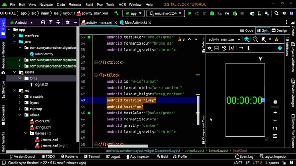Toggle the Component Tree panel
296x166 pixels.
[x=203, y=130]
